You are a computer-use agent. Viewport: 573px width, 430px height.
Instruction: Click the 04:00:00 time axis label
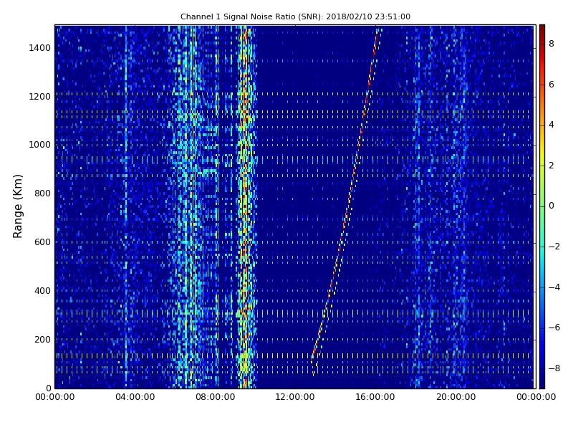click(135, 397)
